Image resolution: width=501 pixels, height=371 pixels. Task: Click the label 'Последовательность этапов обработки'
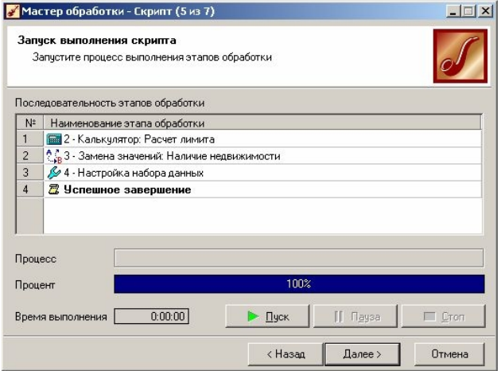pos(110,103)
